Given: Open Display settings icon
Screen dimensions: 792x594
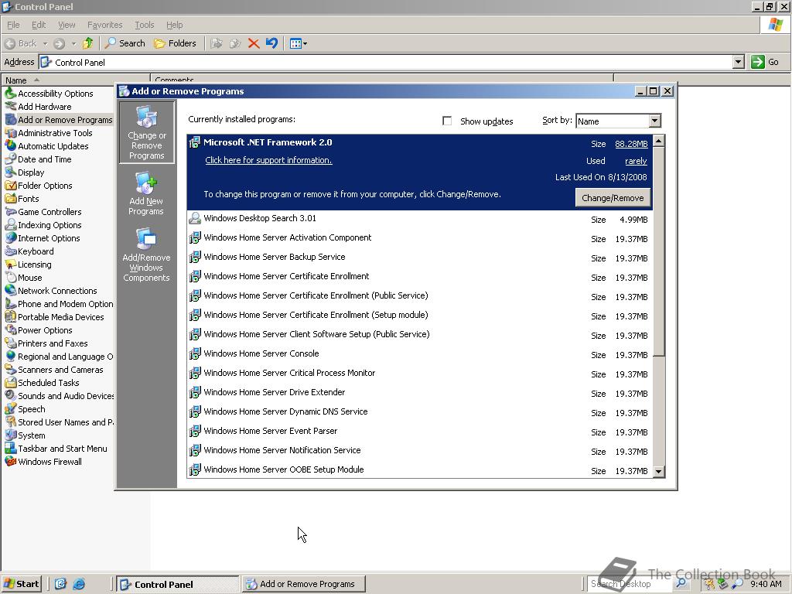Looking at the screenshot, I should (x=10, y=172).
